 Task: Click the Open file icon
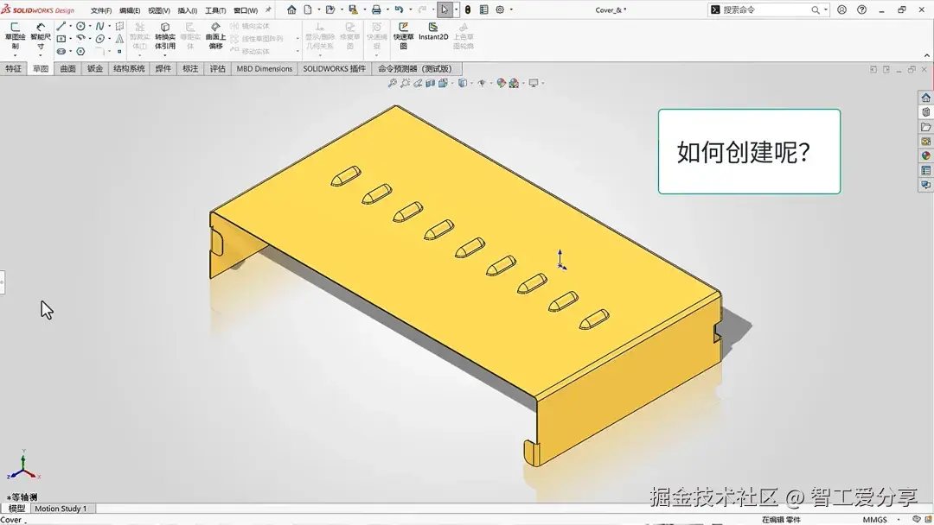click(330, 9)
